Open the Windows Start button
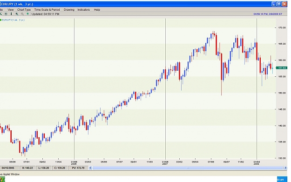 point(2,180)
